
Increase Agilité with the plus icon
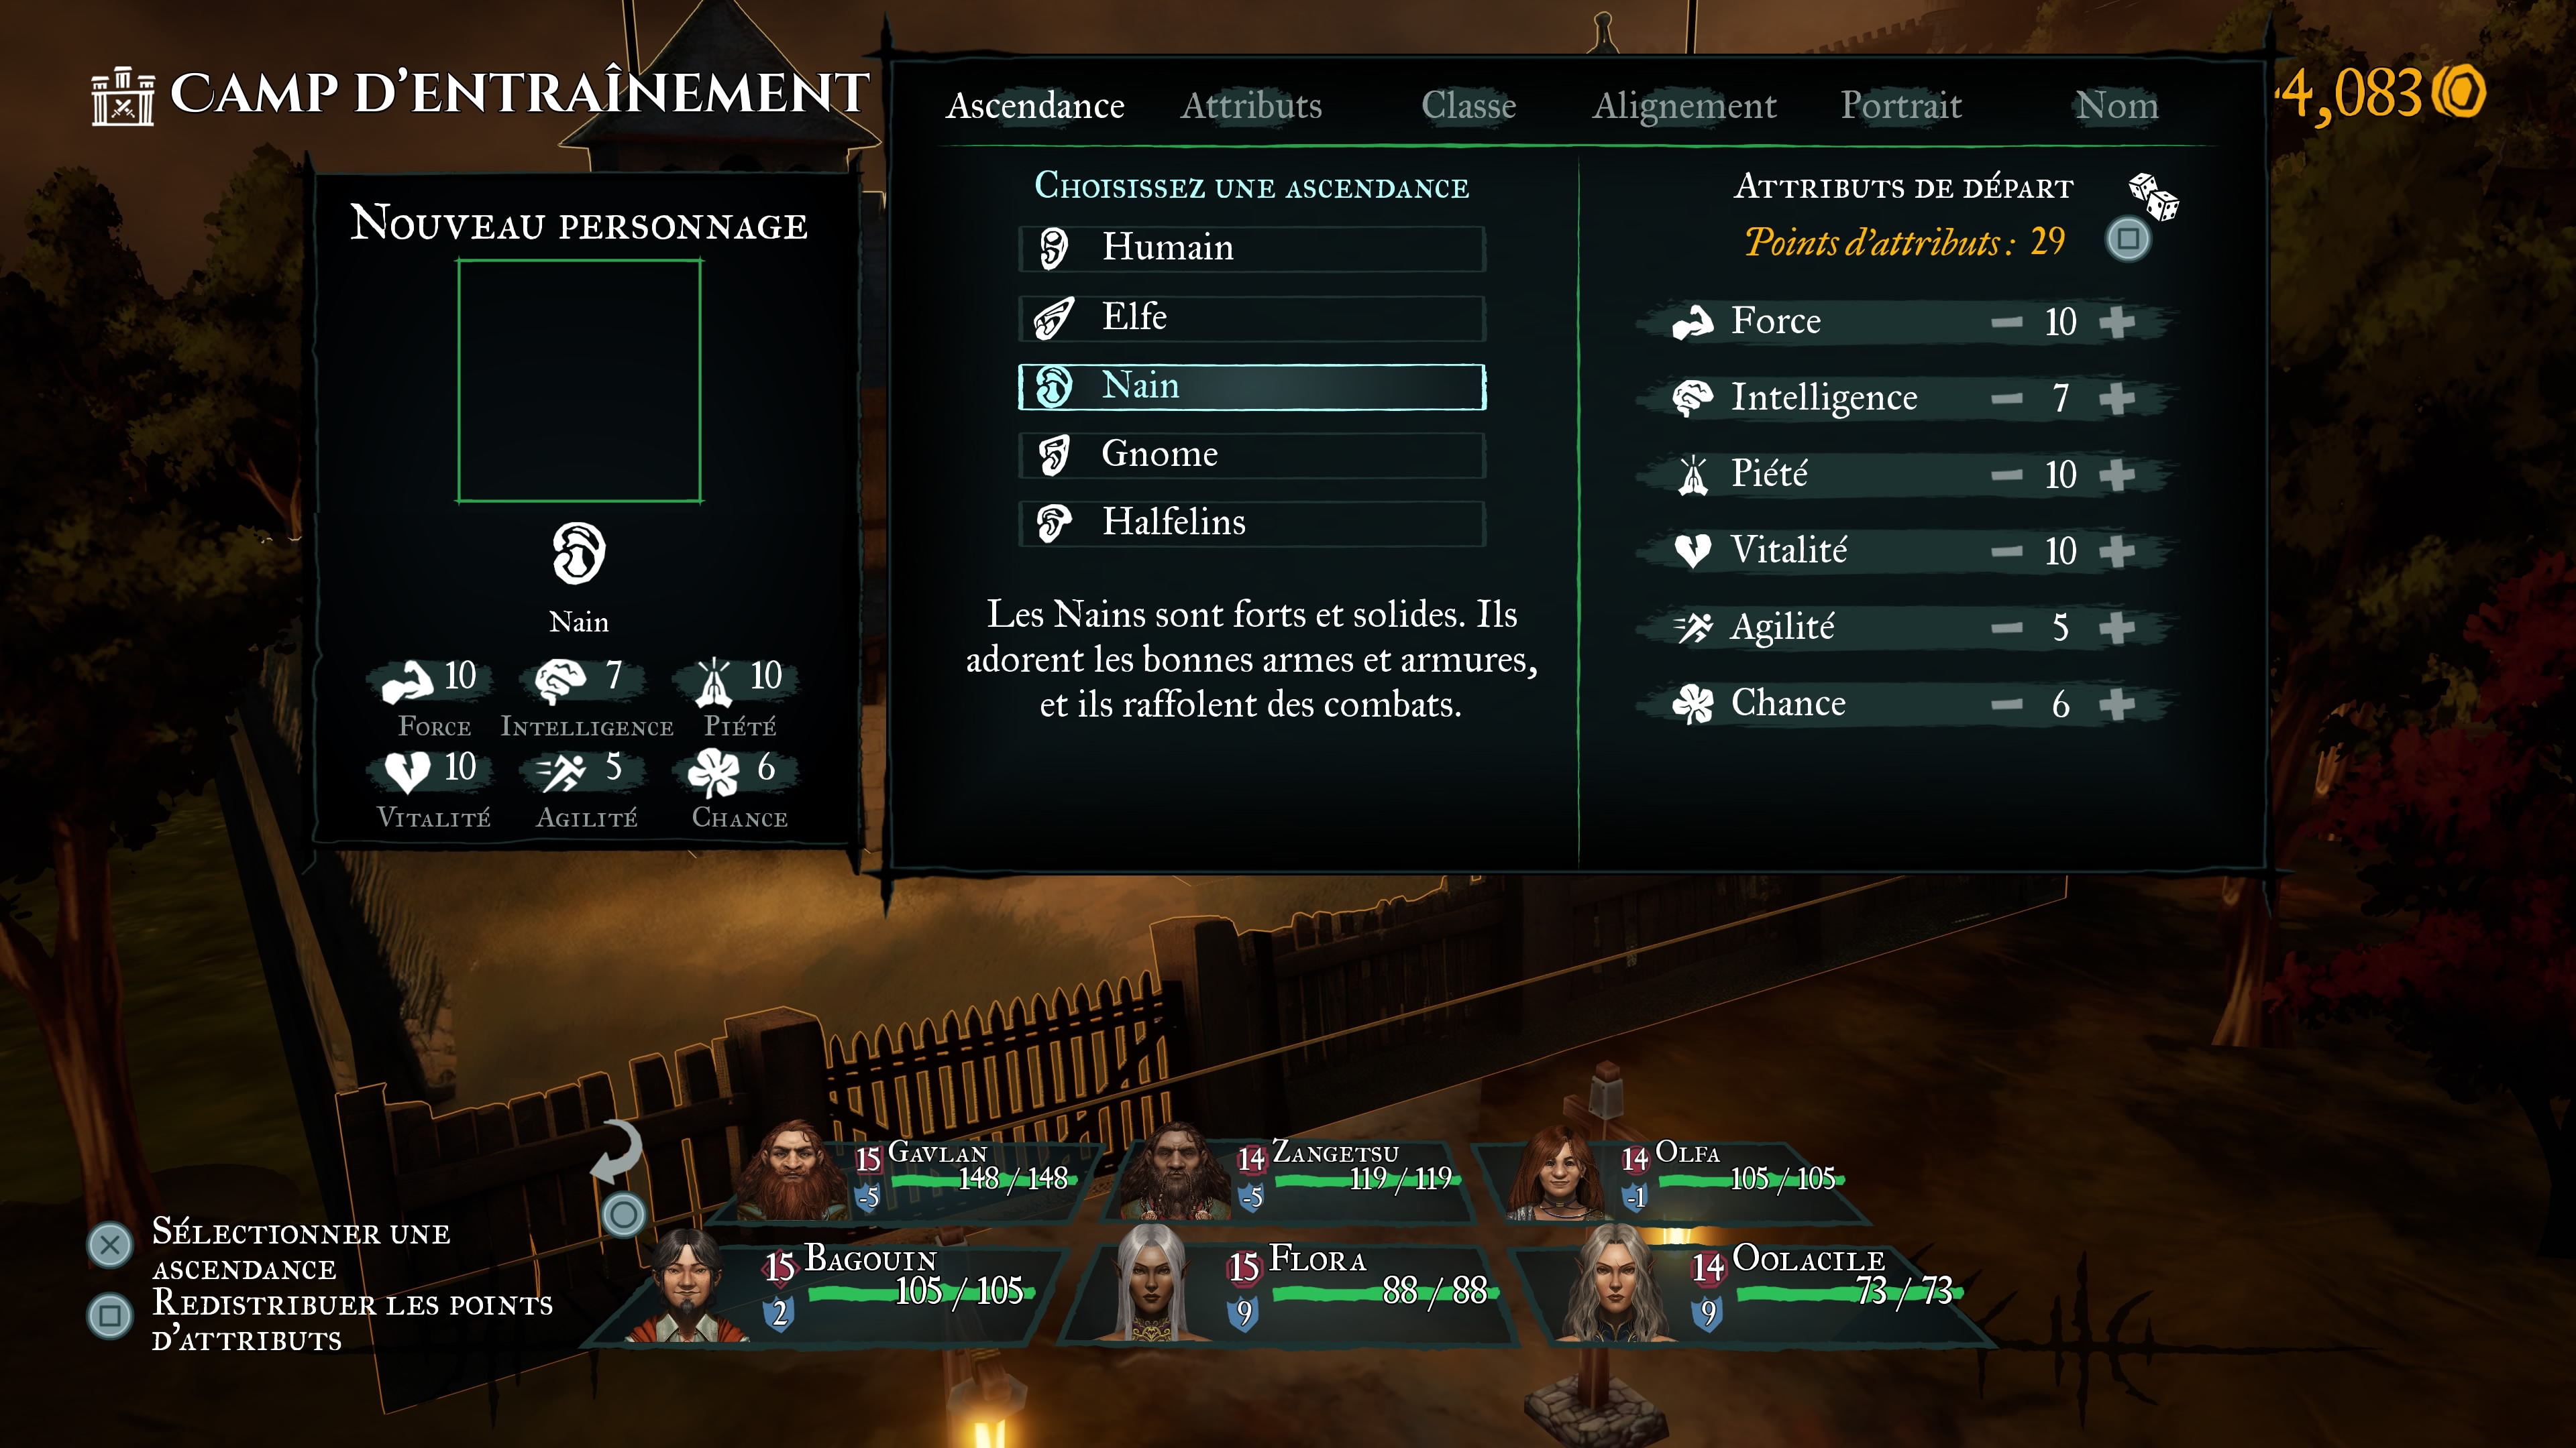tap(2117, 627)
